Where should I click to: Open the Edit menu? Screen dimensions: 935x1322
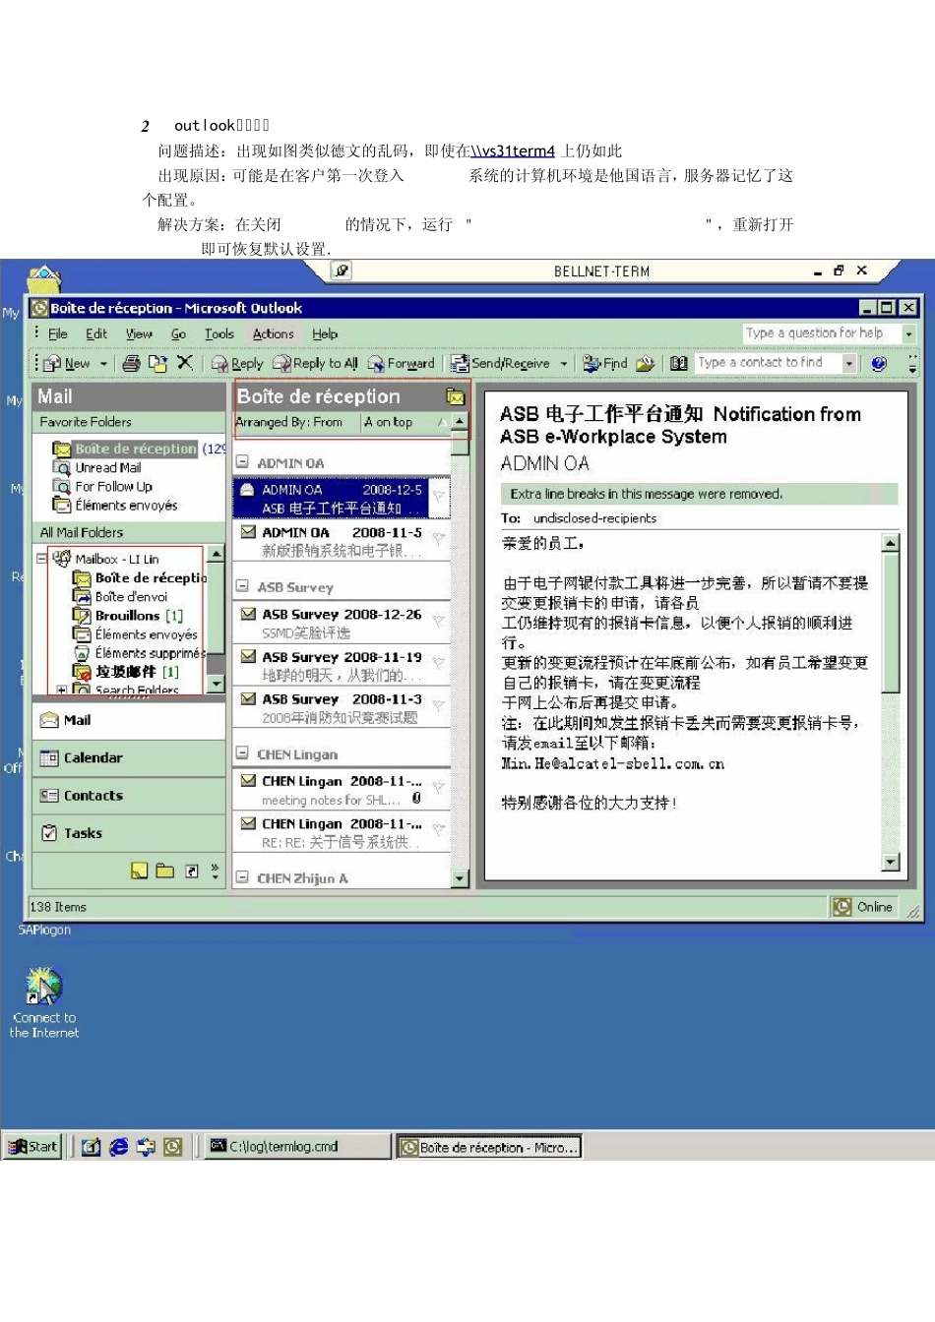pos(96,334)
